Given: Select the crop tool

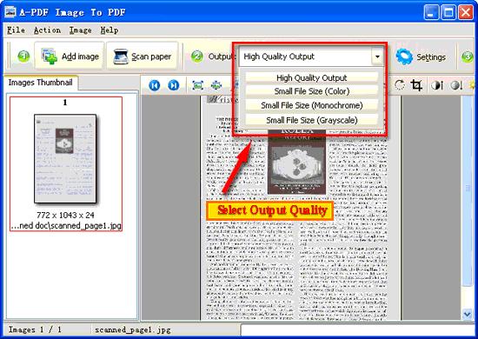Looking at the screenshot, I should (x=416, y=85).
